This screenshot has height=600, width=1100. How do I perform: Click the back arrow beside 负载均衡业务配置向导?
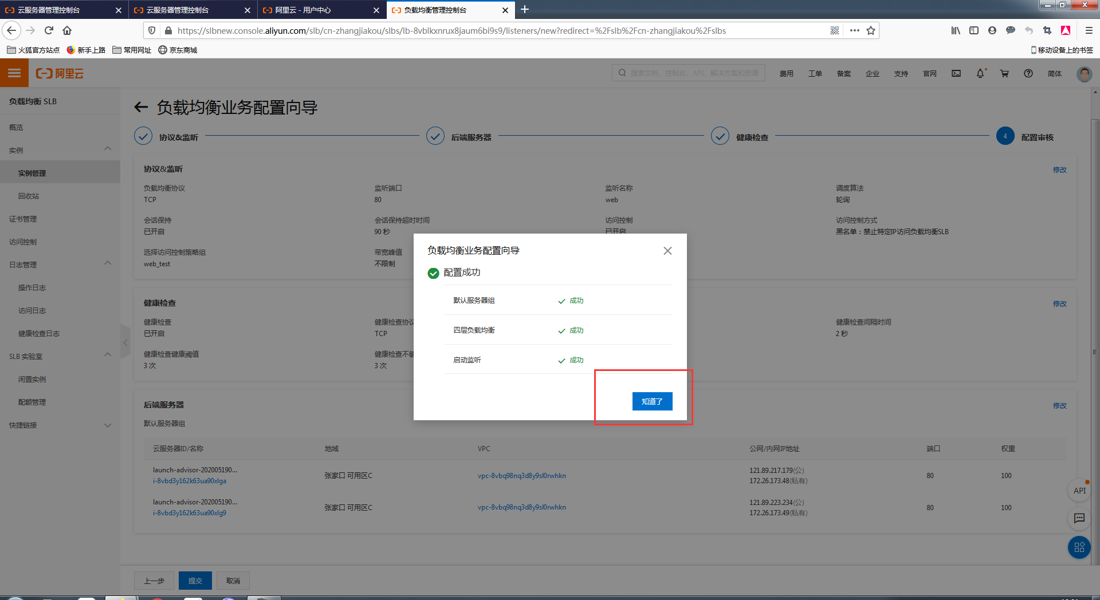(x=141, y=107)
